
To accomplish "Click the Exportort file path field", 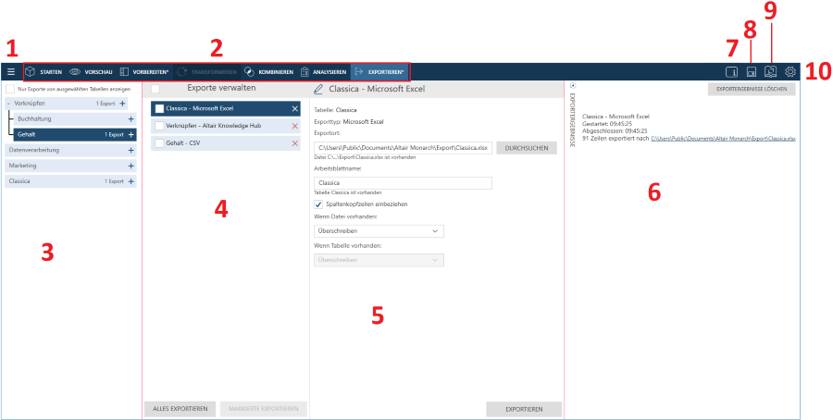I will [403, 148].
